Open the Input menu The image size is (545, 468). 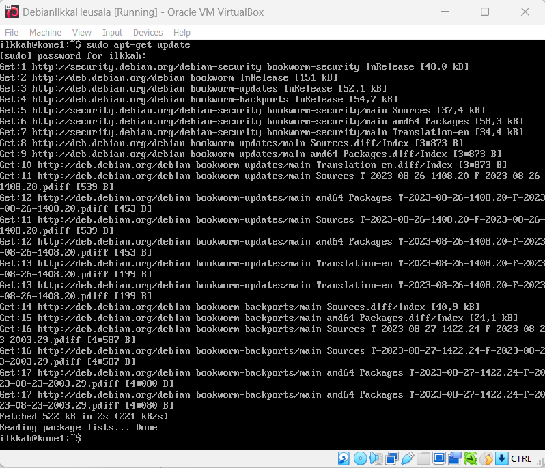[x=112, y=33]
